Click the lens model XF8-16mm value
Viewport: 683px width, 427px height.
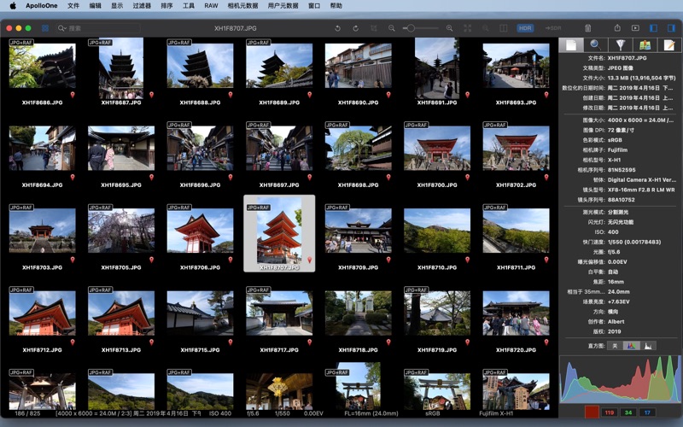641,190
